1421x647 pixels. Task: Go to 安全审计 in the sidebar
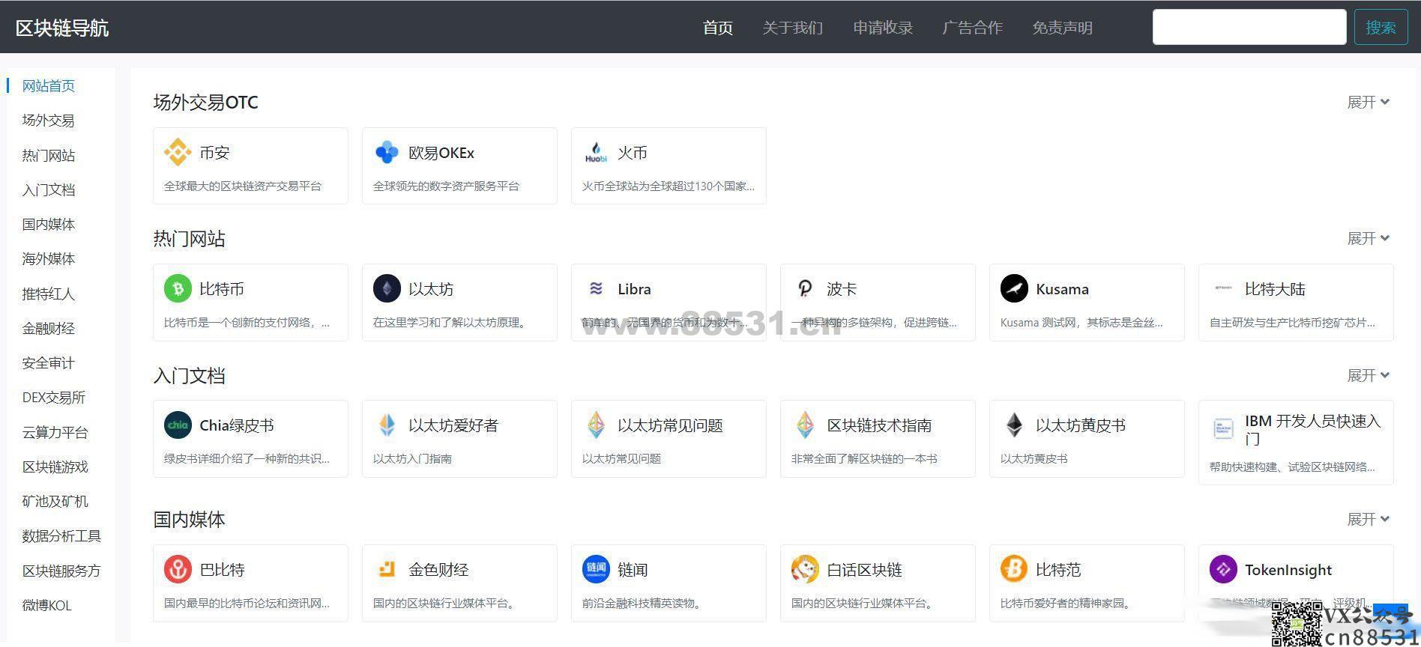[x=49, y=363]
